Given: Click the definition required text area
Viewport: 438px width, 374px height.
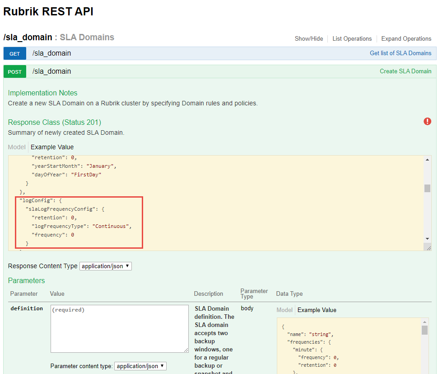Looking at the screenshot, I should (x=120, y=329).
